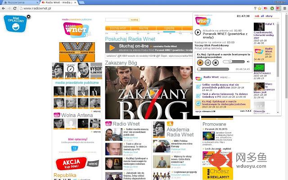Image resolution: width=288 pixels, height=180 pixels.
Task: Open 'opcje stream:128' in popup footer
Action: tap(205, 111)
